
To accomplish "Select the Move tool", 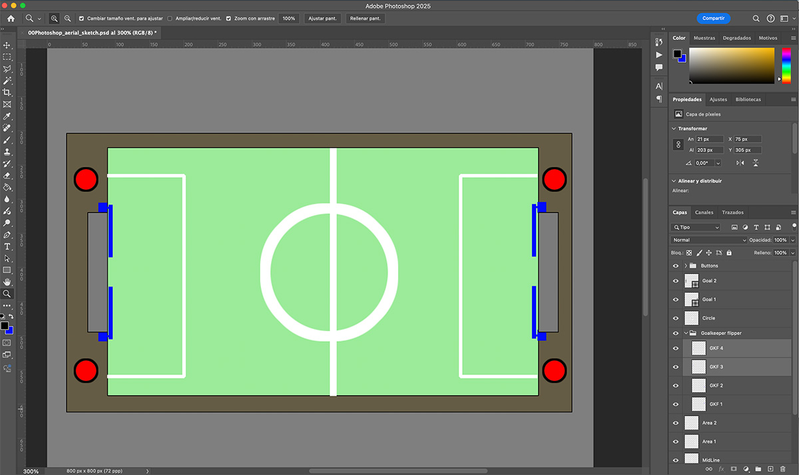I will (7, 45).
